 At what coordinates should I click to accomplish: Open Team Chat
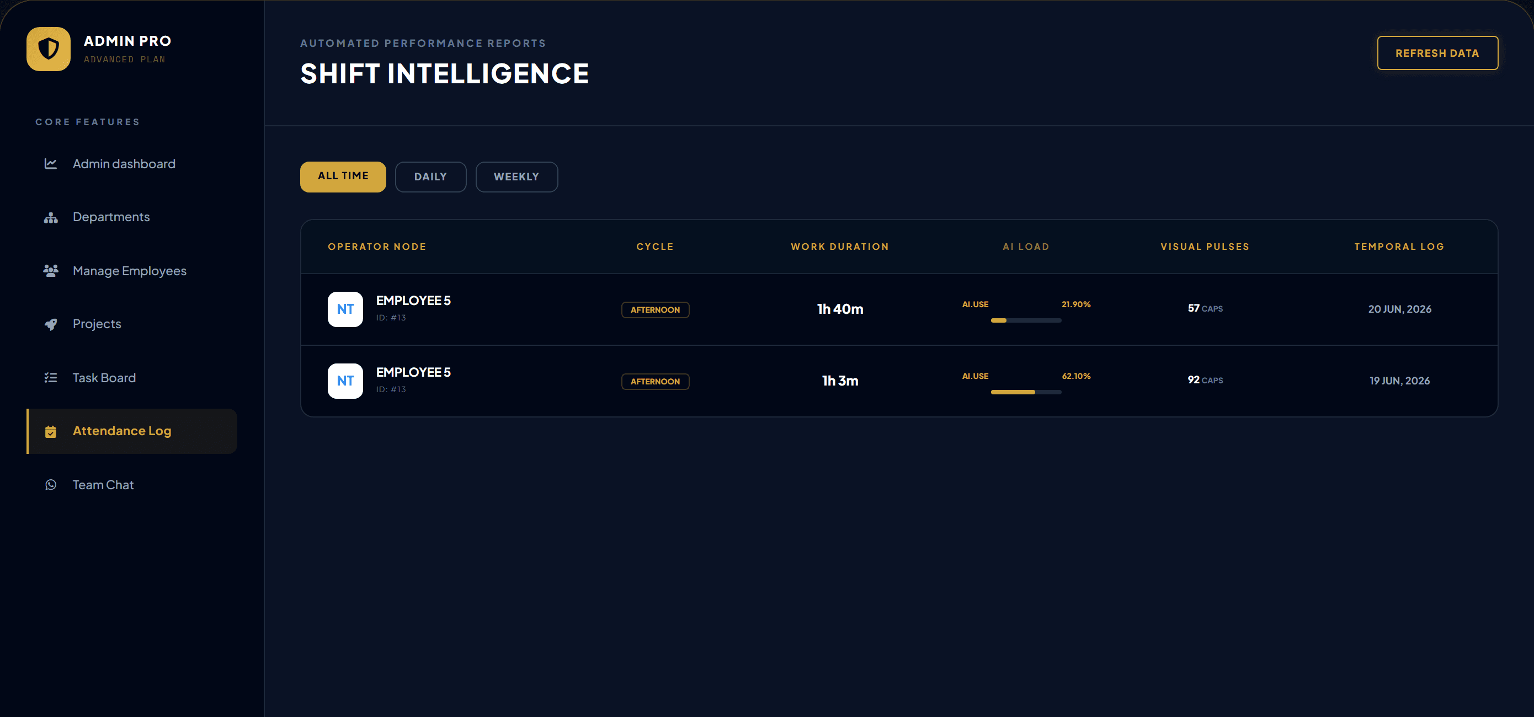point(132,485)
